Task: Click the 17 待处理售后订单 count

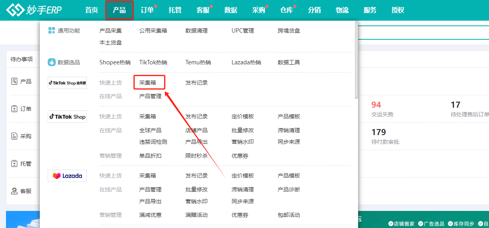Action: tap(456, 105)
